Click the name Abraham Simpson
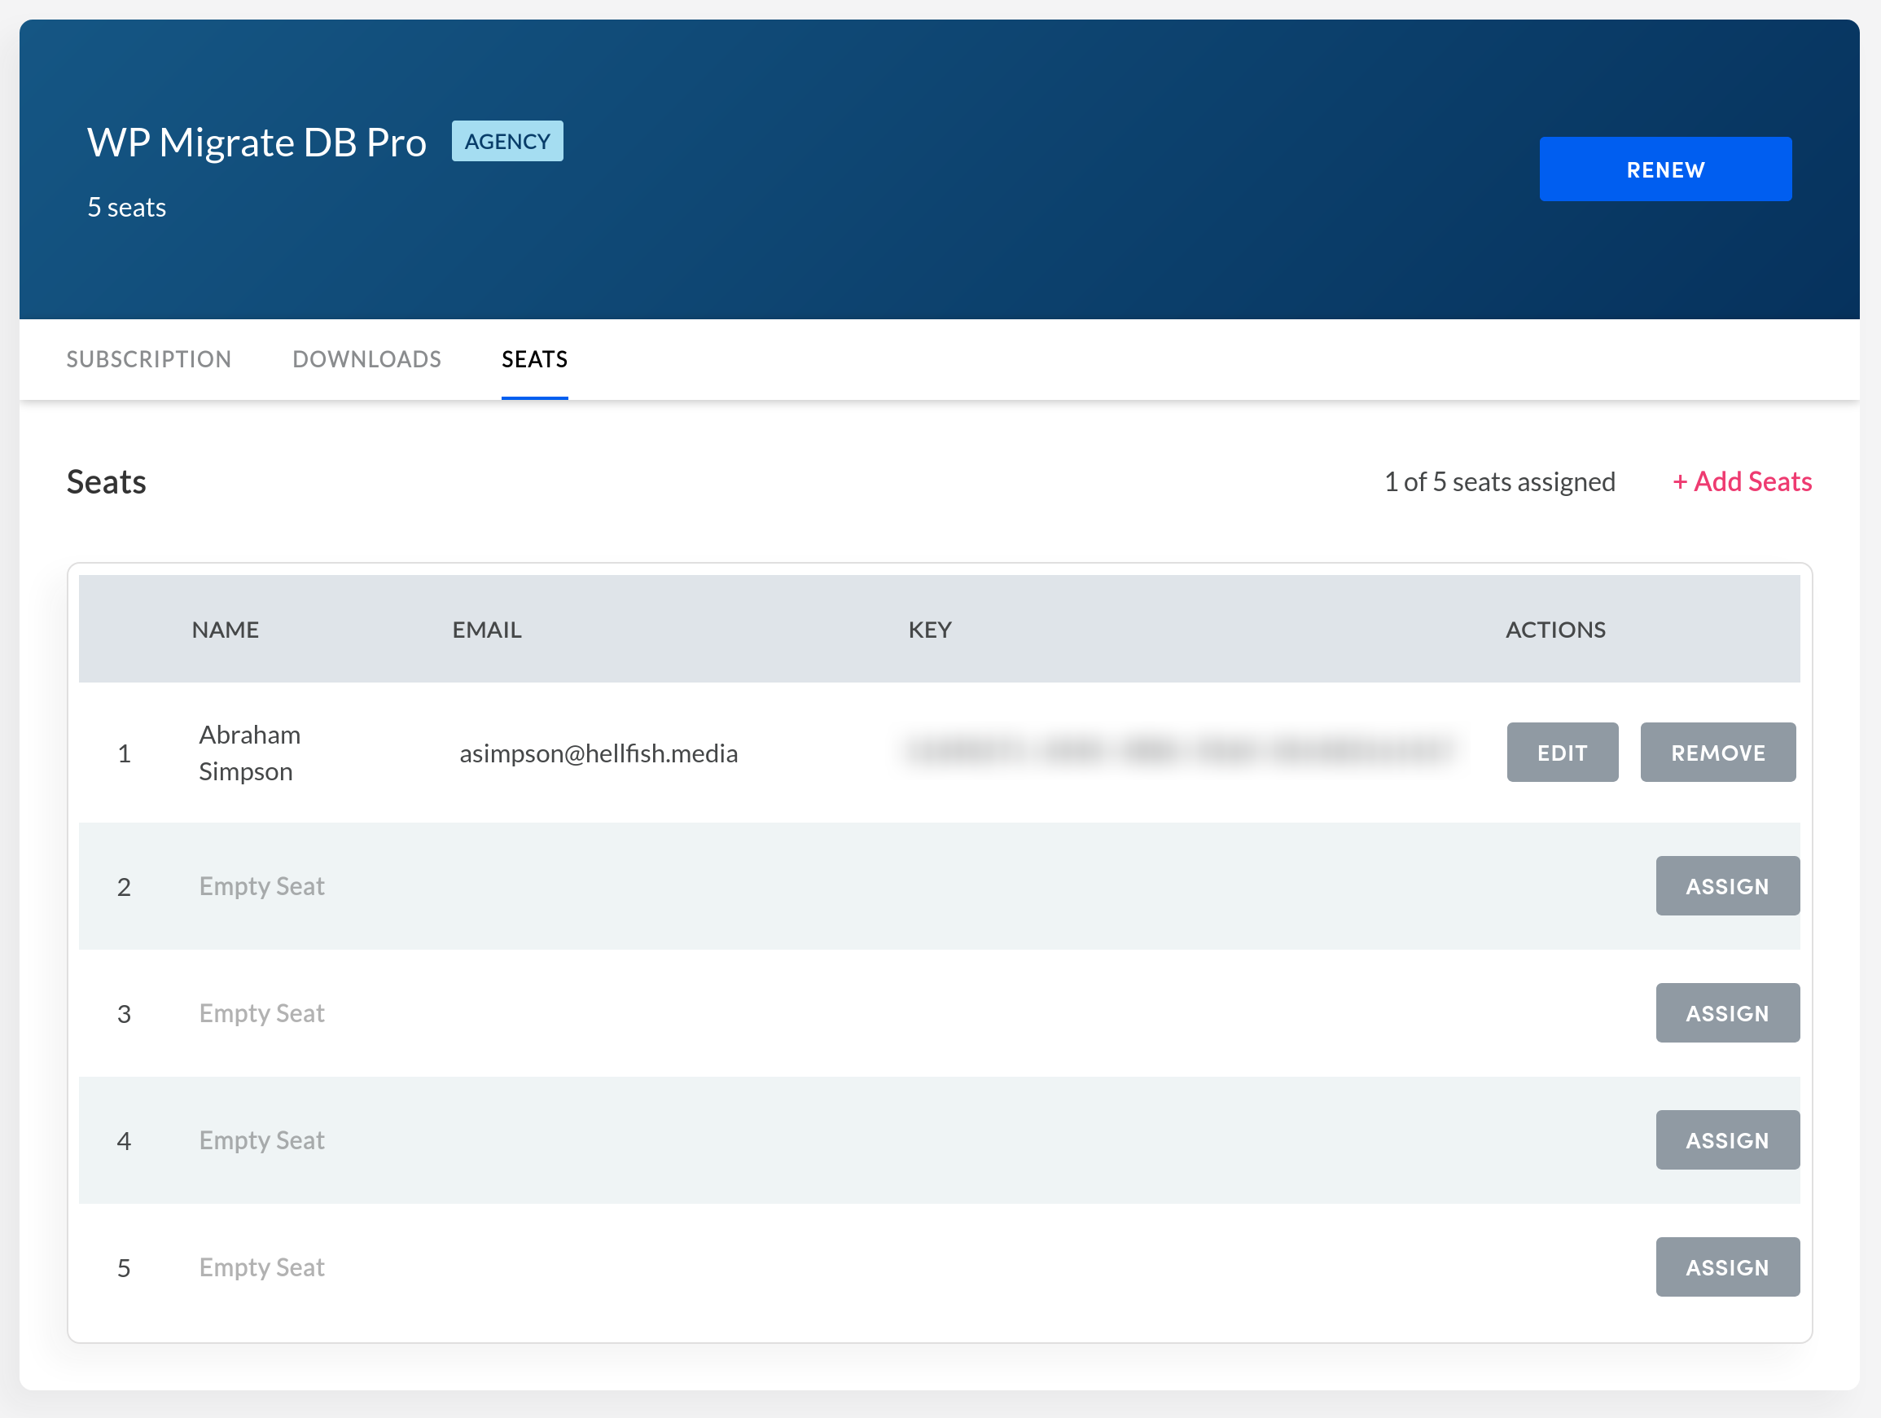The image size is (1881, 1418). pyautogui.click(x=249, y=753)
